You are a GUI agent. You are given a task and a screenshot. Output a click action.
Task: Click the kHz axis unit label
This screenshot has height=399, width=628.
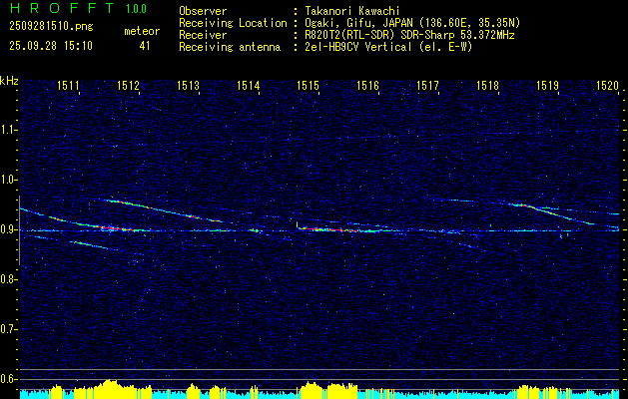click(9, 81)
